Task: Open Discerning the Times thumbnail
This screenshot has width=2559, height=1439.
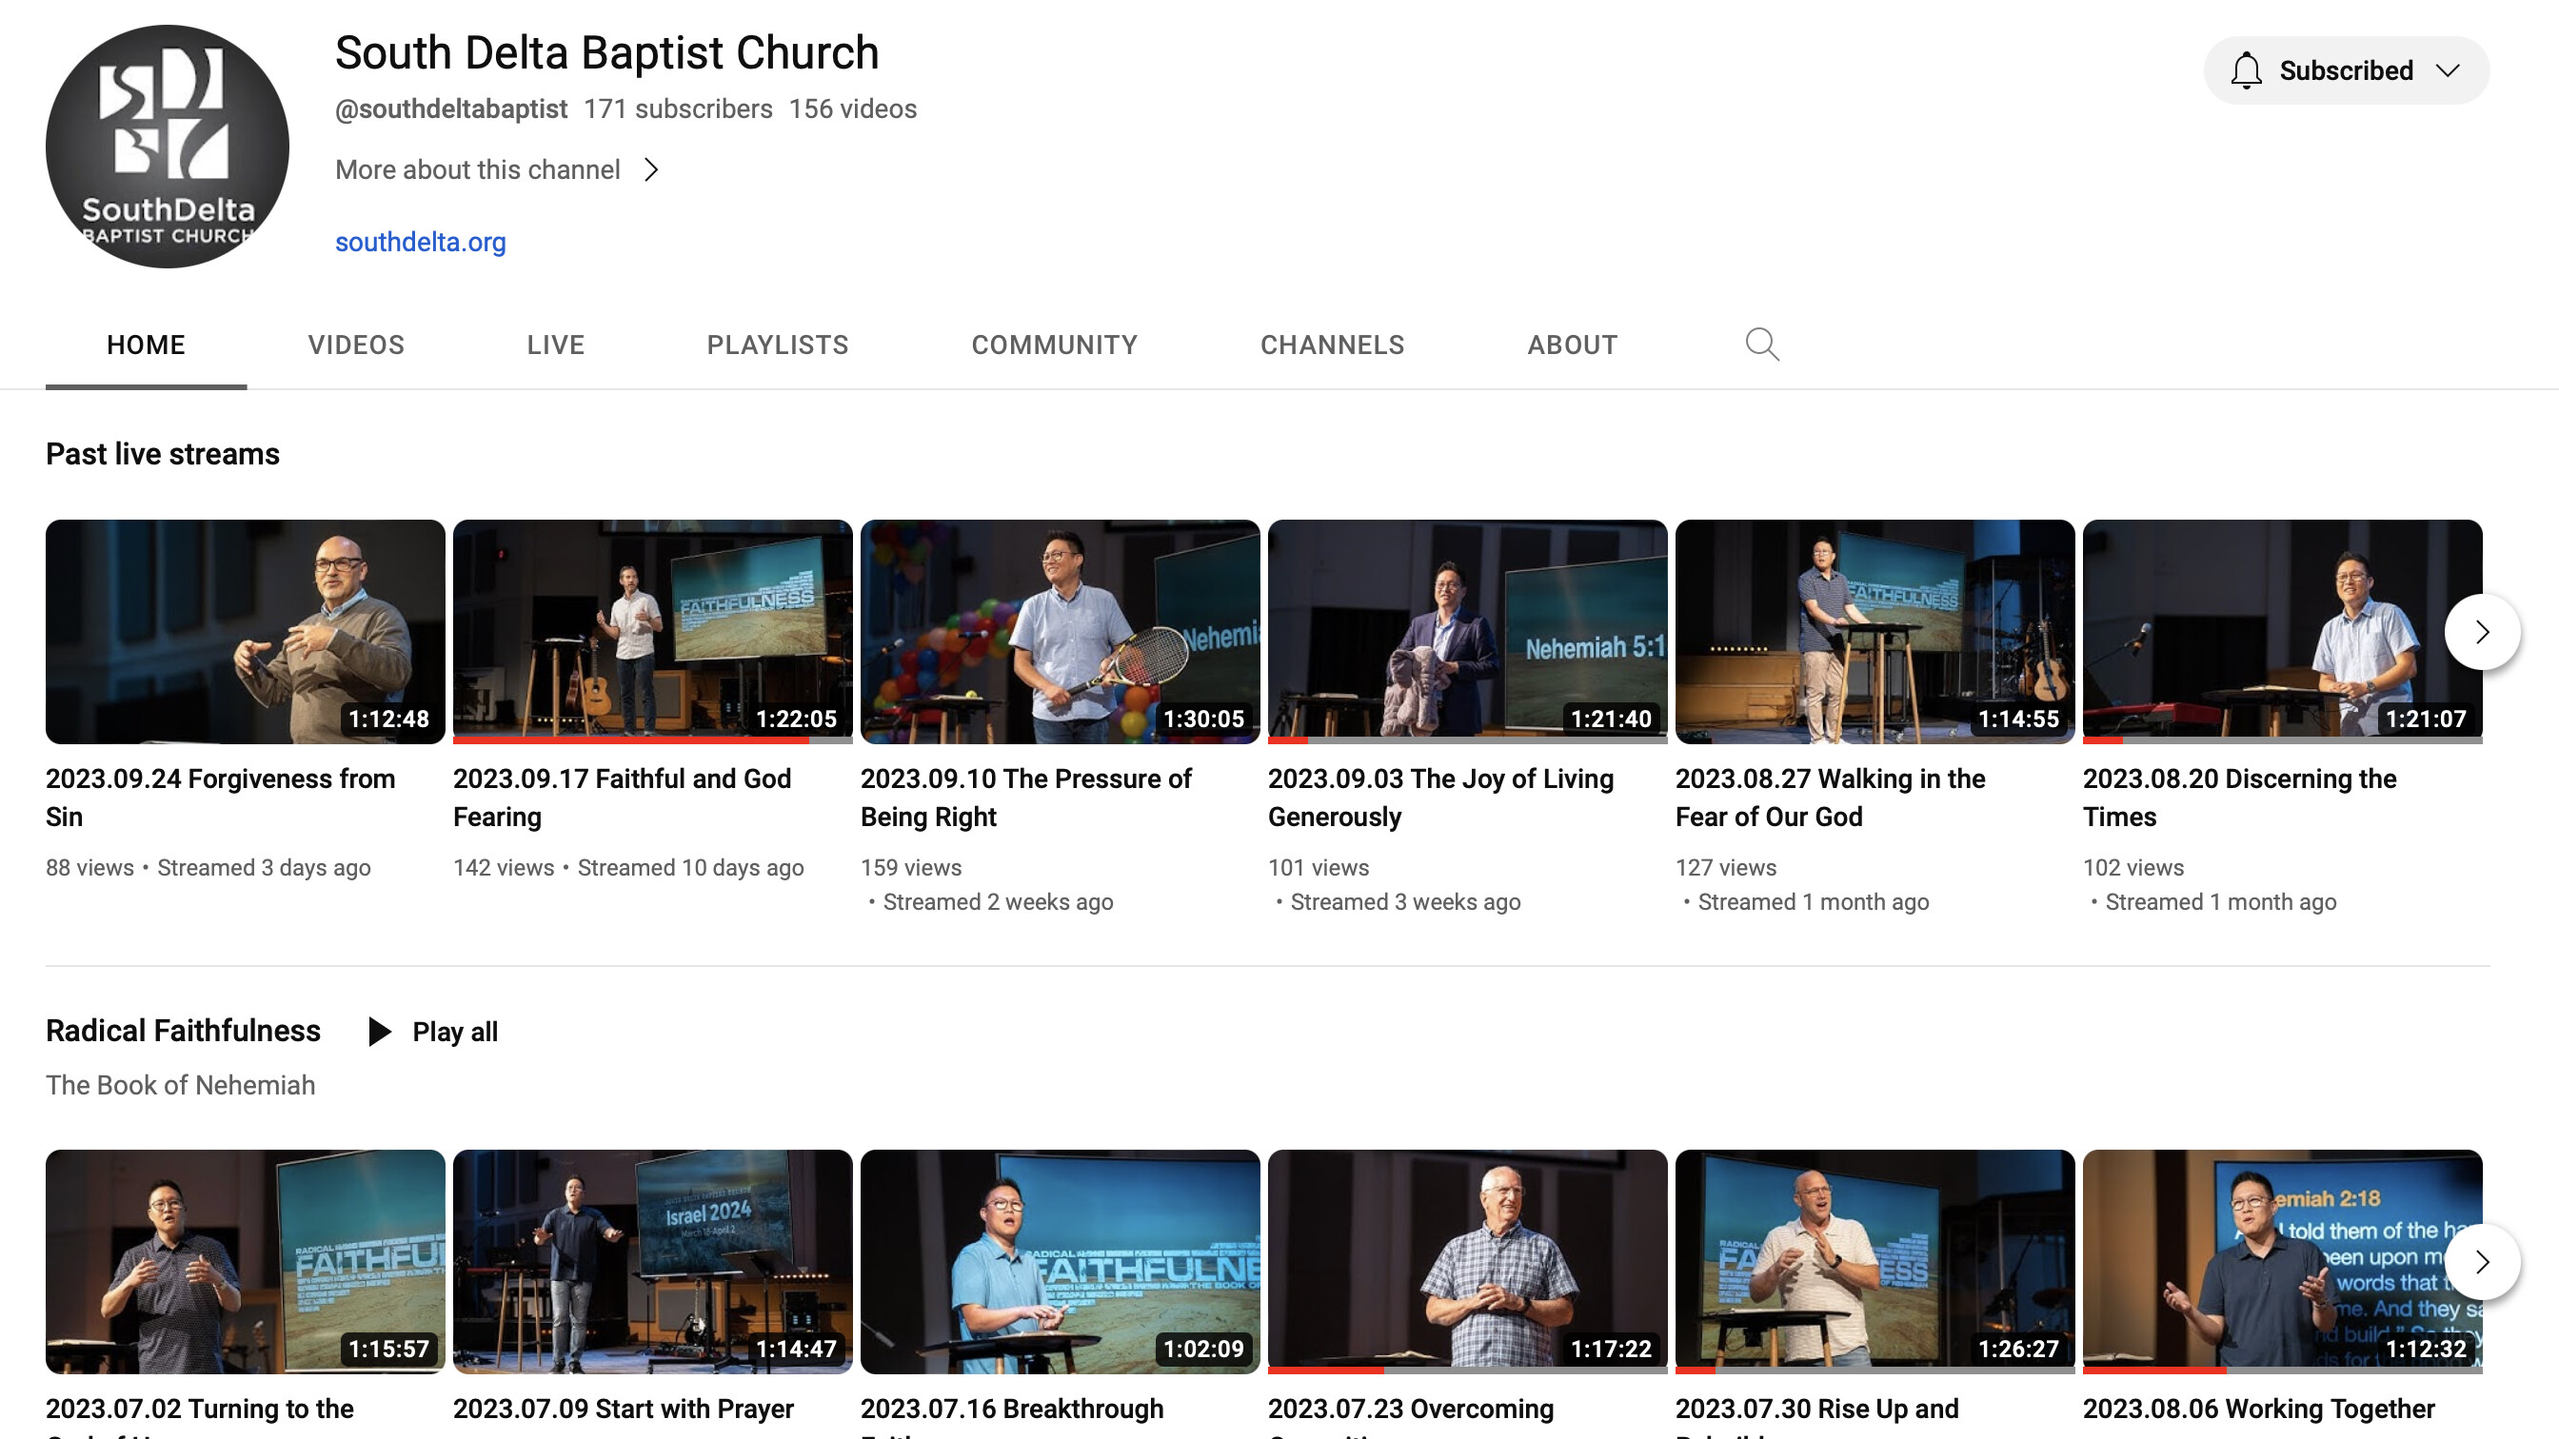Action: pyautogui.click(x=2282, y=632)
